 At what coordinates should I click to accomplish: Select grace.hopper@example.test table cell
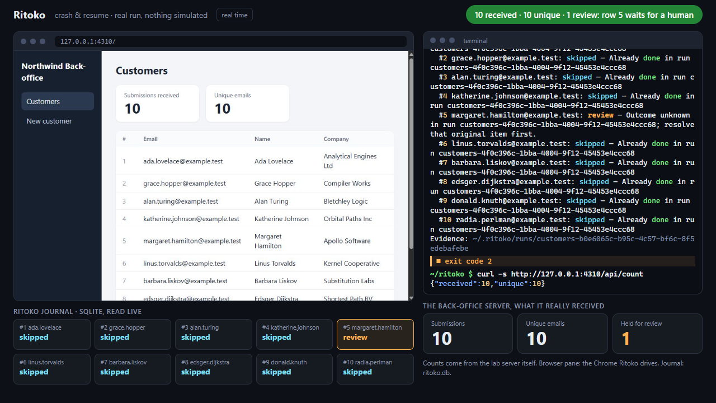(185, 183)
